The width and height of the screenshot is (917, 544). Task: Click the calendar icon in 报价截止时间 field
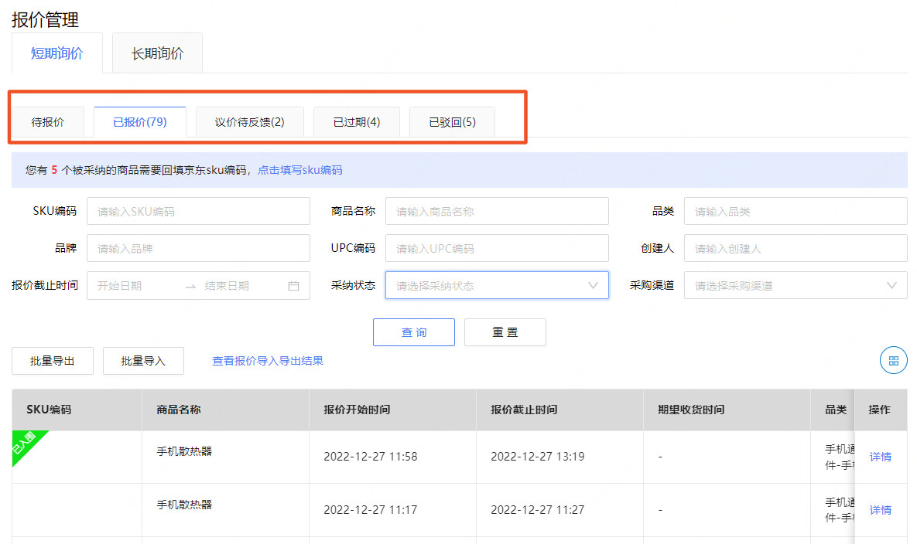pyautogui.click(x=293, y=285)
